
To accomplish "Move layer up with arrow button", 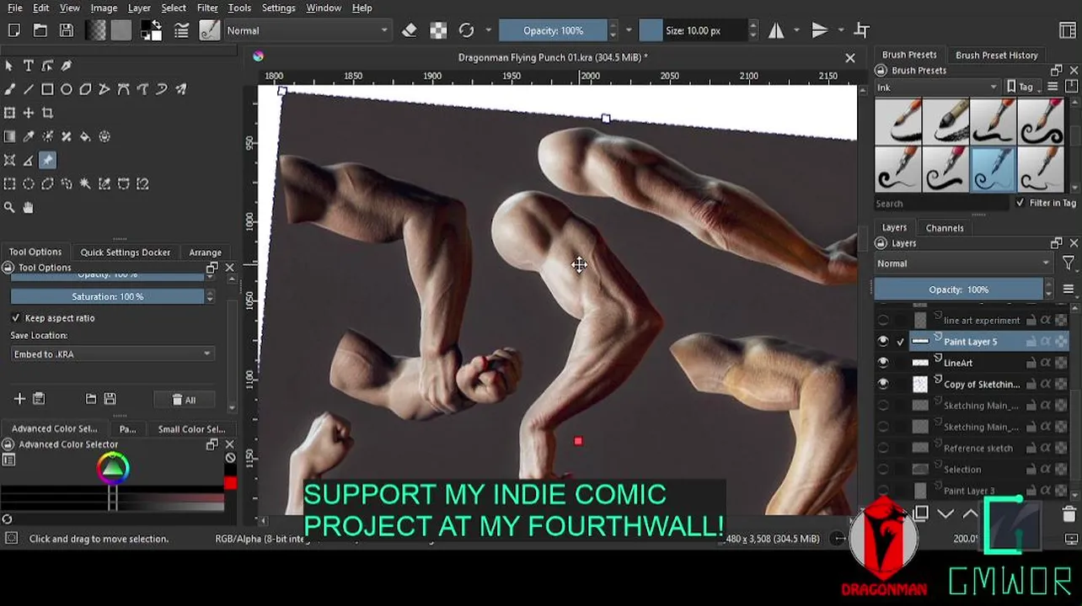I will tap(970, 513).
